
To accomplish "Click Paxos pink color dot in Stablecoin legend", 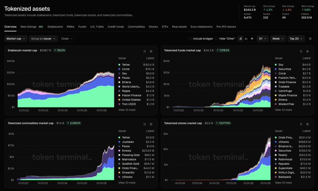I will [x=119, y=78].
